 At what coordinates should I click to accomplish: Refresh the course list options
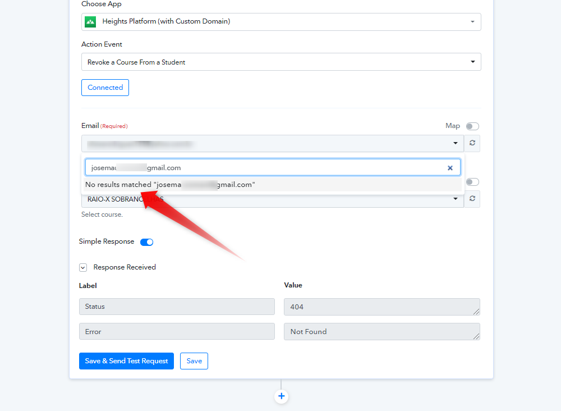click(x=472, y=199)
